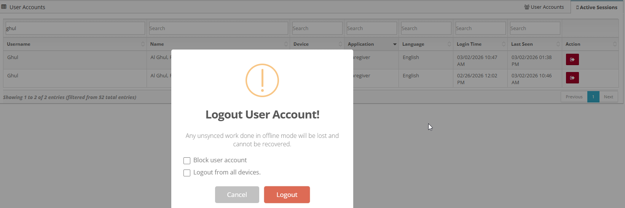
Task: Click login time 02/26/2026 12:02 PM
Action: pyautogui.click(x=477, y=79)
